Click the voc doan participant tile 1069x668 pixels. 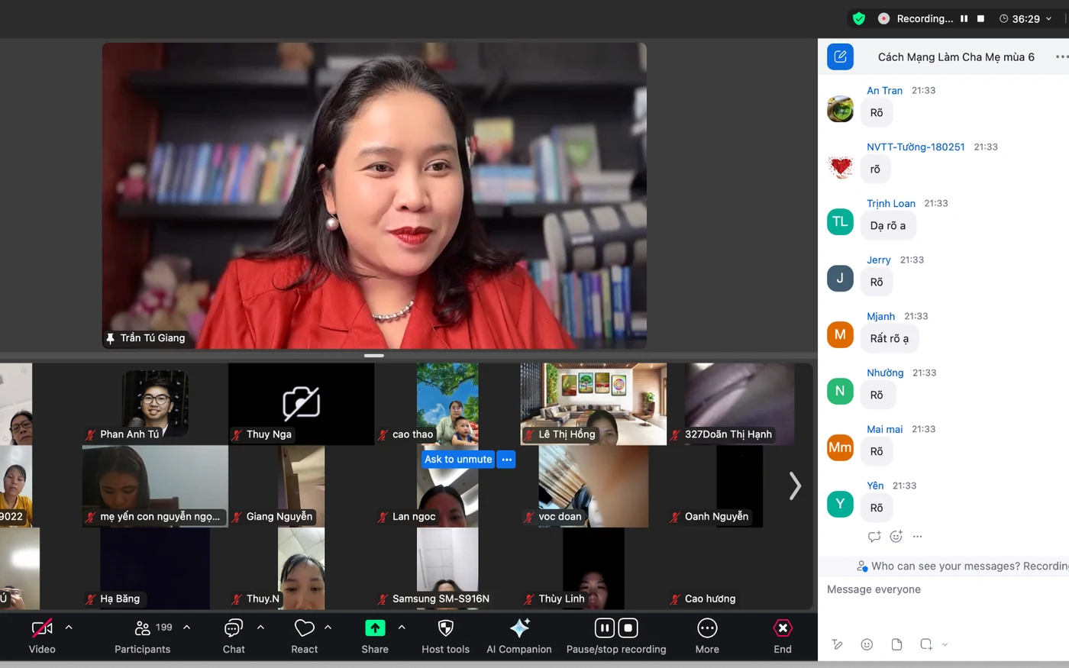(x=593, y=486)
